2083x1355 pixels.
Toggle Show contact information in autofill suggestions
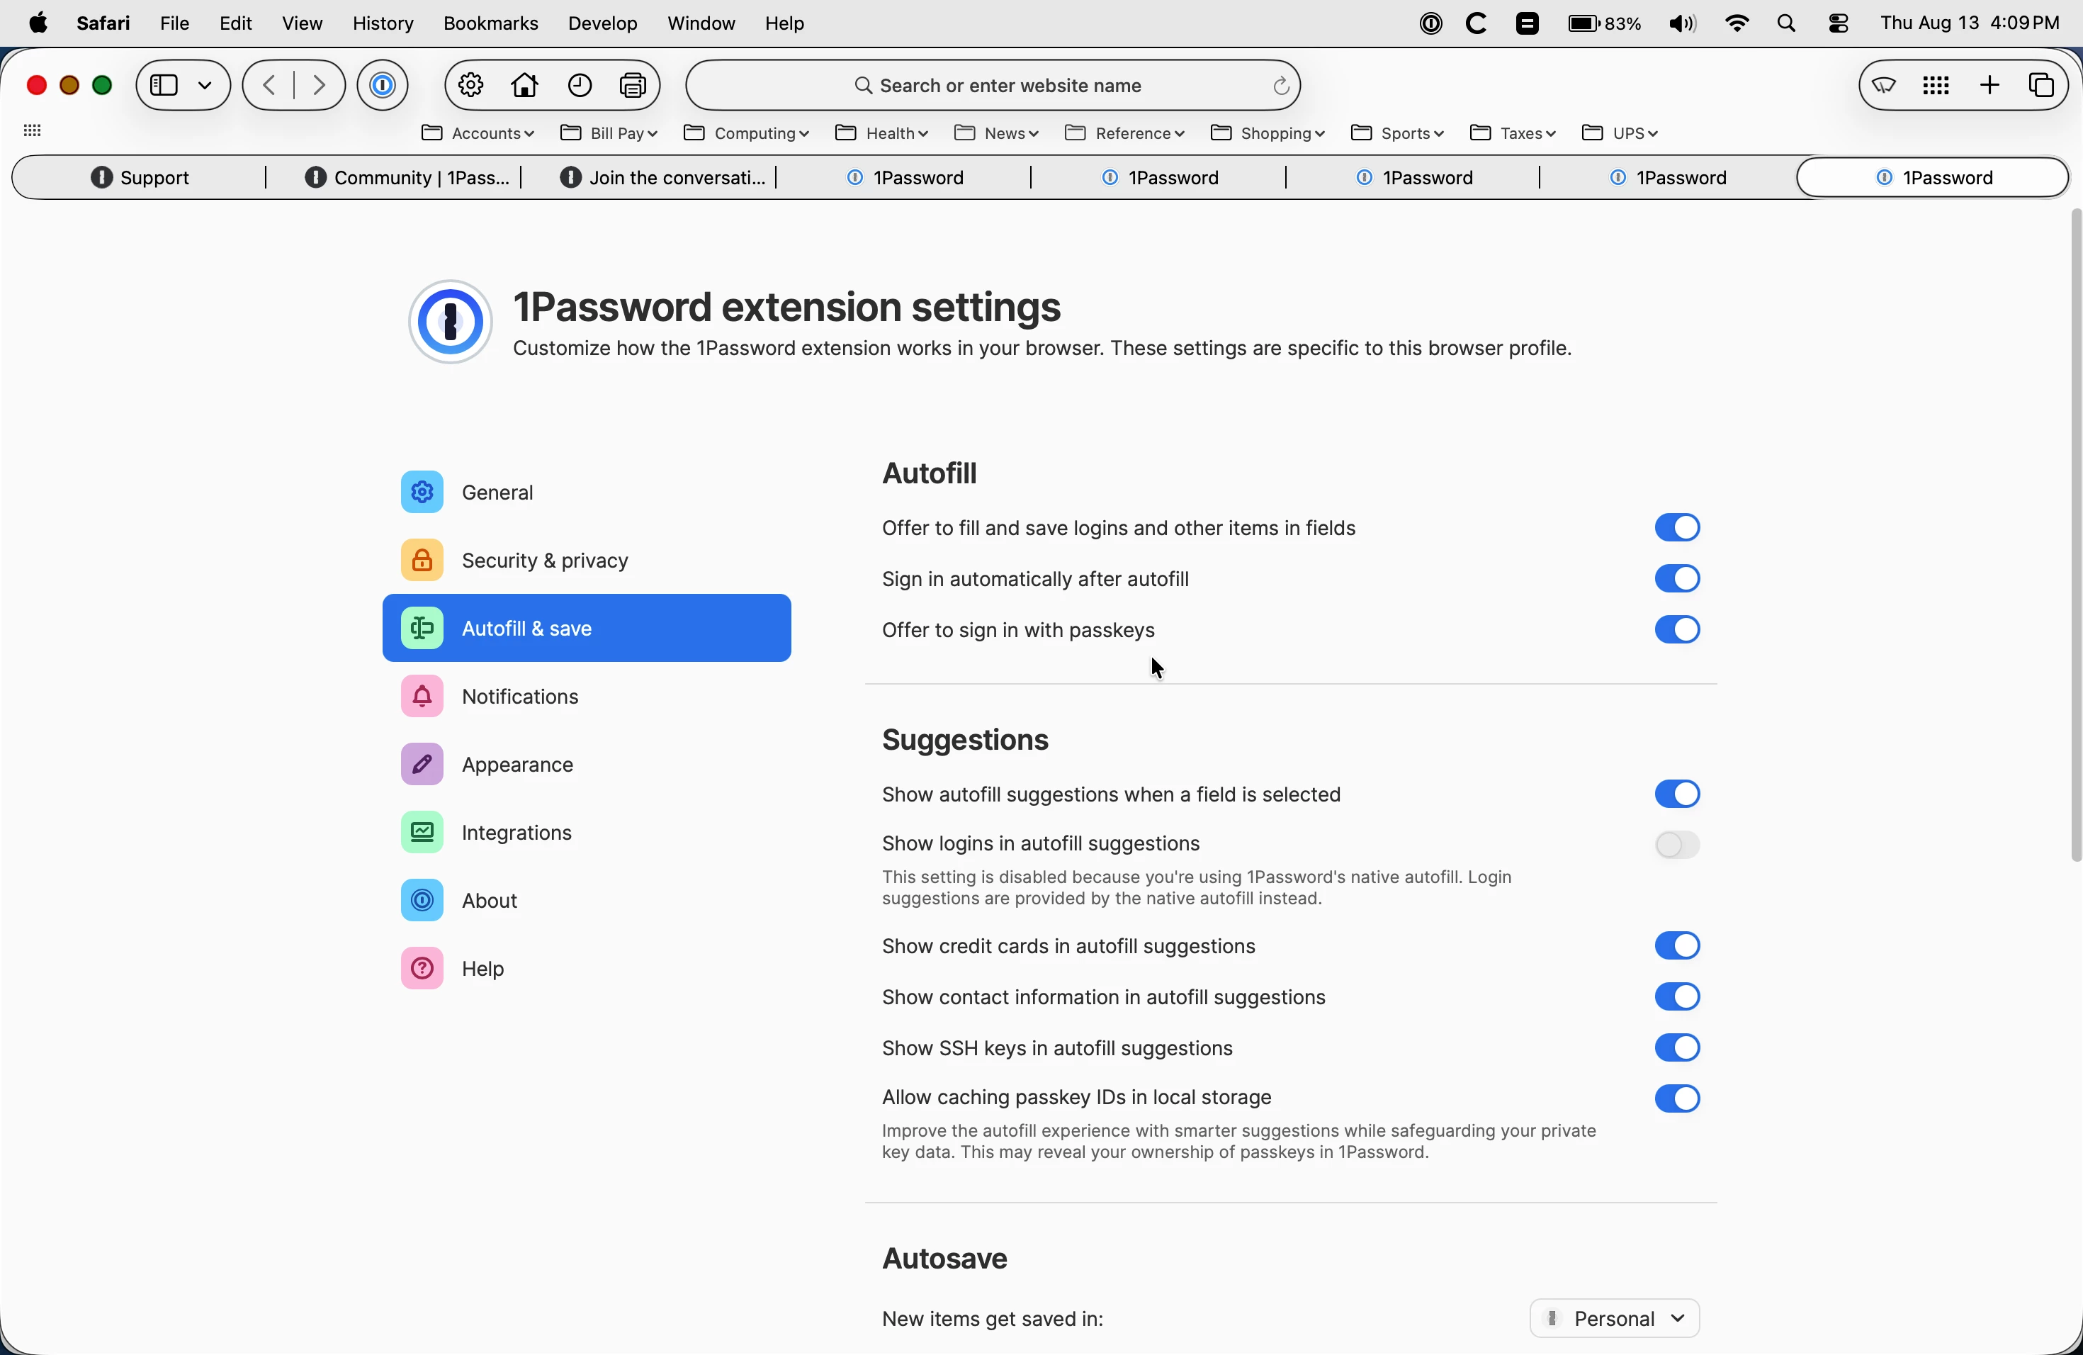1677,997
